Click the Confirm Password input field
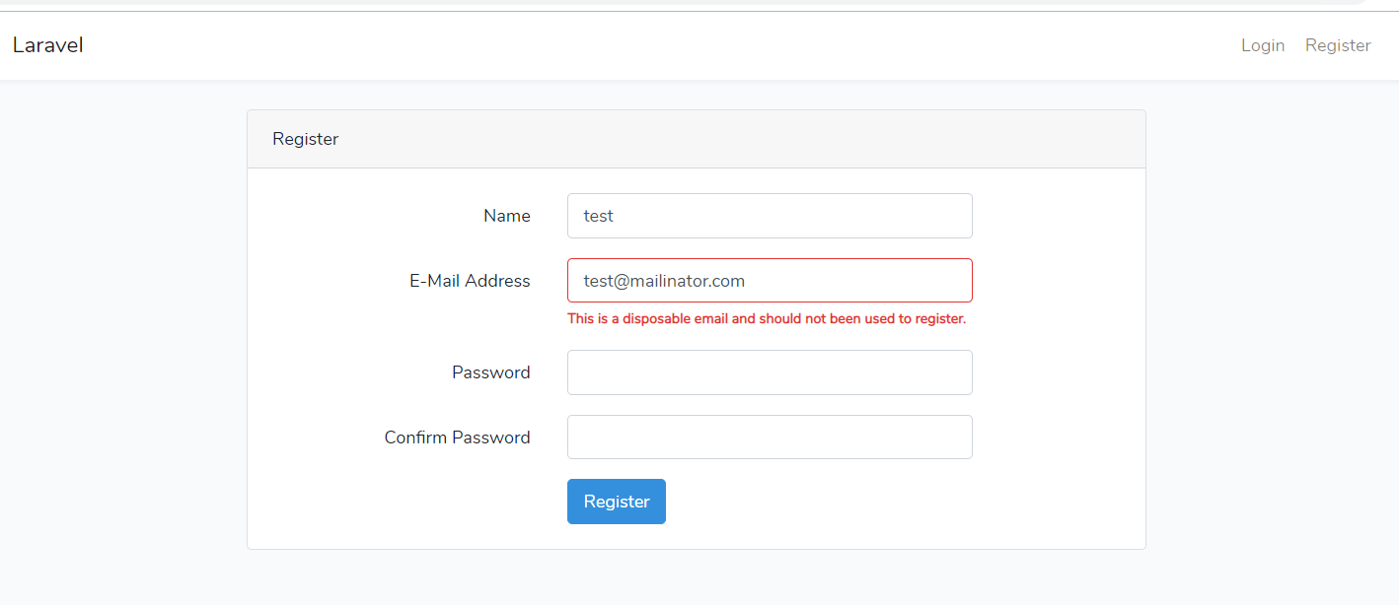This screenshot has width=1399, height=605. tap(770, 437)
